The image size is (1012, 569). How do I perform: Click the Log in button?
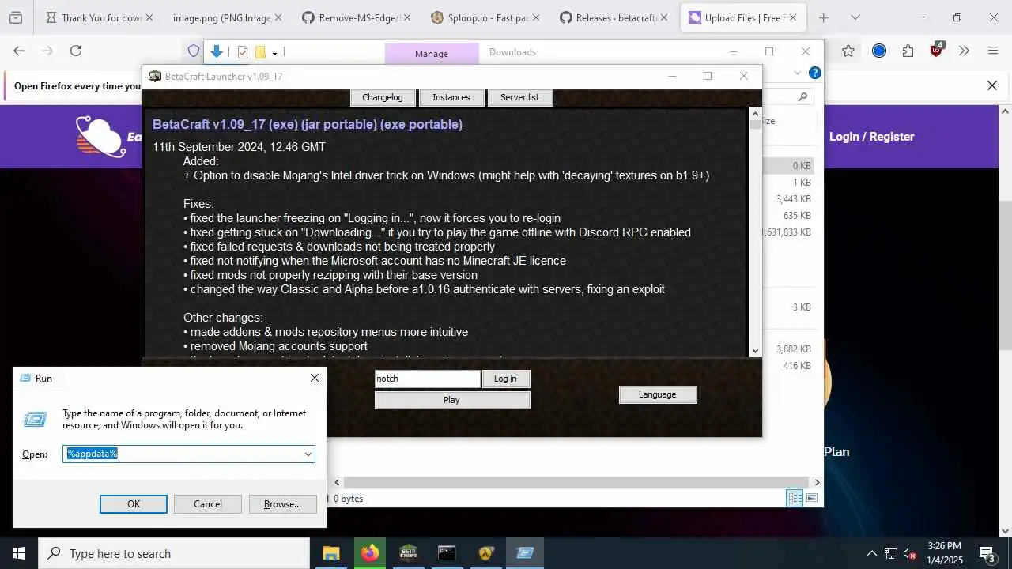point(505,379)
